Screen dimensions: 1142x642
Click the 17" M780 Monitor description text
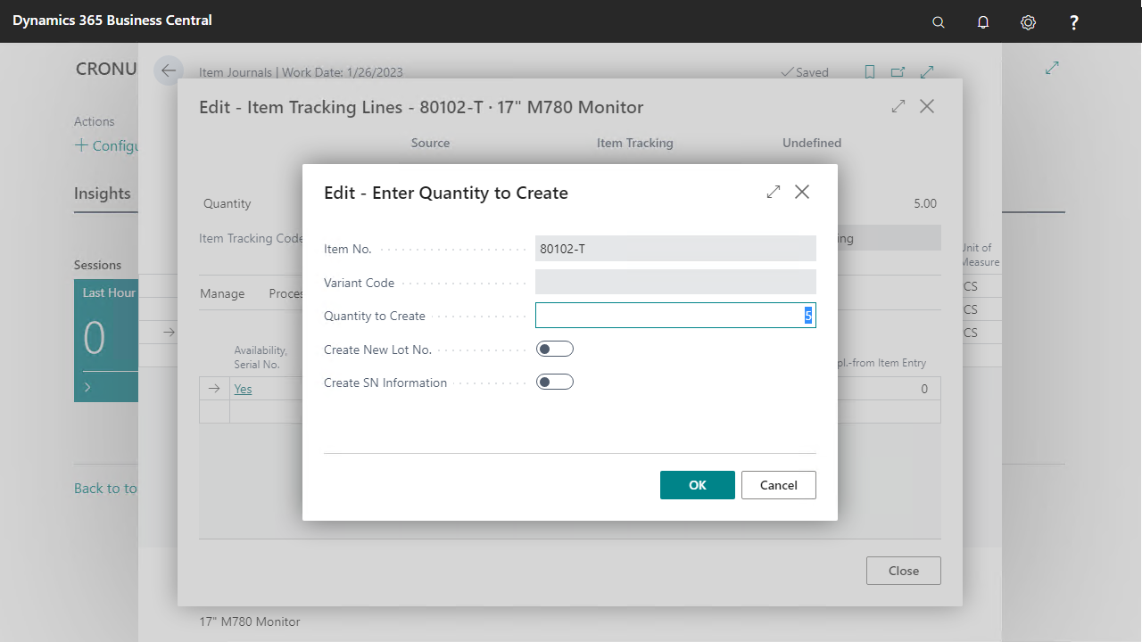point(250,621)
